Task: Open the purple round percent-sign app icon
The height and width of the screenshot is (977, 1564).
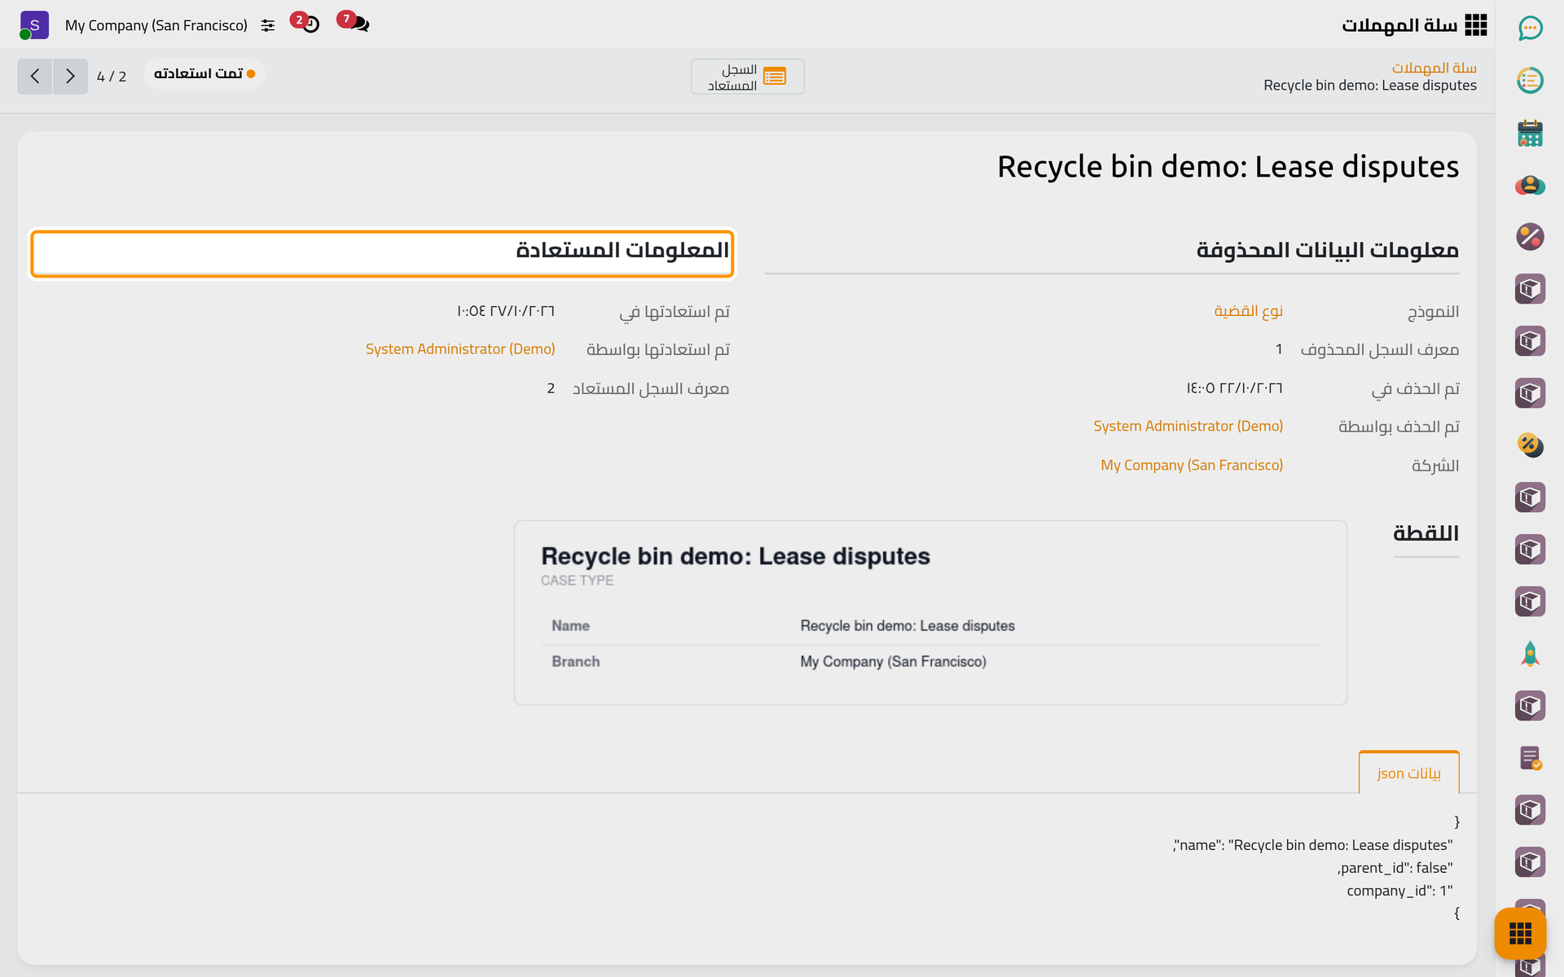Action: 1530,237
